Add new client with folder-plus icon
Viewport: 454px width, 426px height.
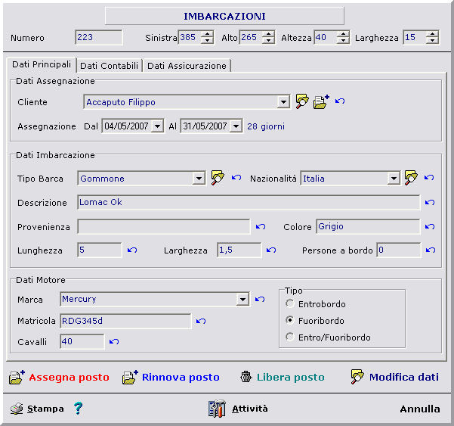pyautogui.click(x=321, y=101)
